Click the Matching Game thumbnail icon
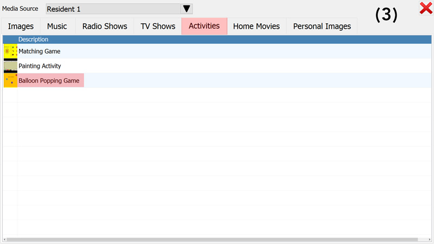The image size is (434, 244). 10,52
